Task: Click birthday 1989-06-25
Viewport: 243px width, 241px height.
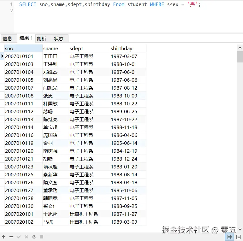Action: 128,112
